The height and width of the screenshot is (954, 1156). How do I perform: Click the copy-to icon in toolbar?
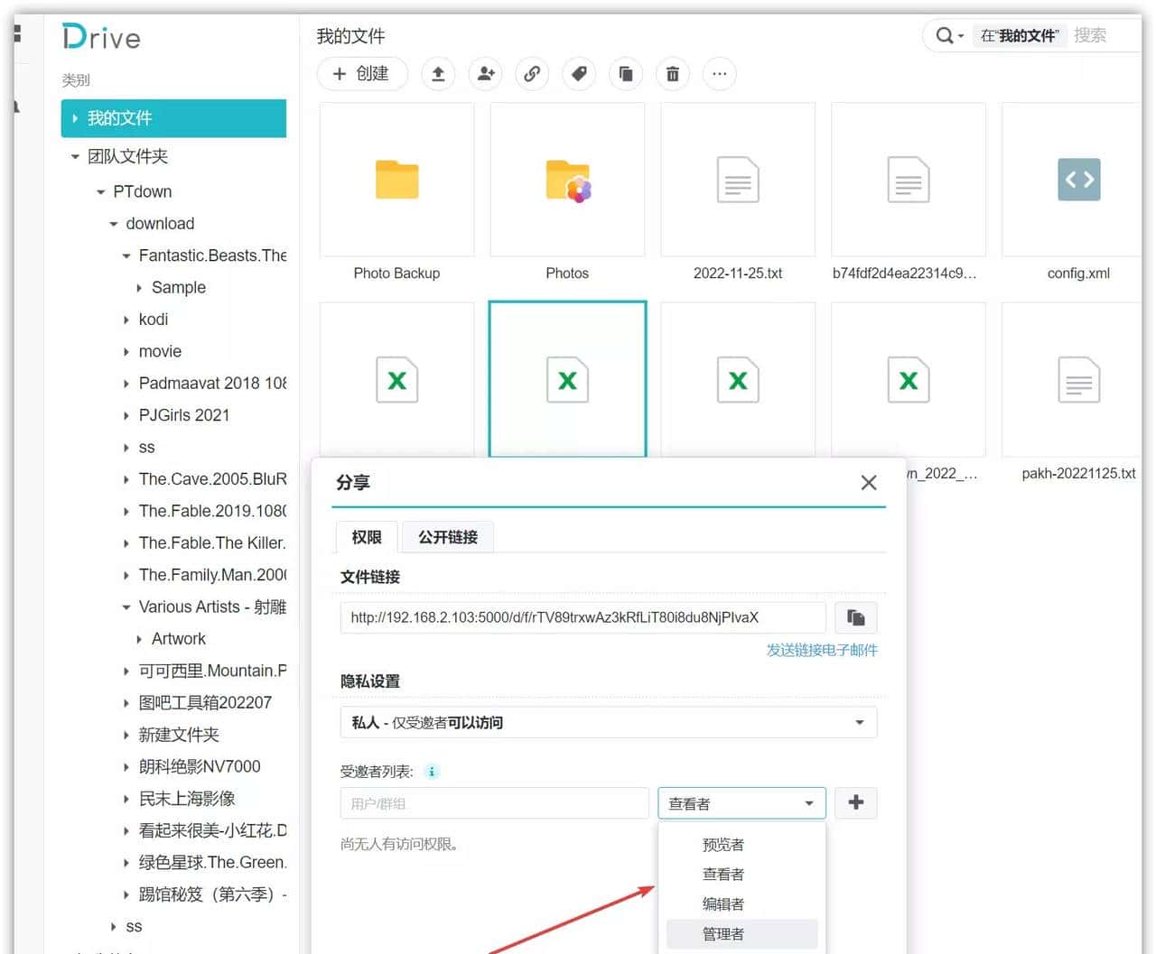(x=626, y=74)
